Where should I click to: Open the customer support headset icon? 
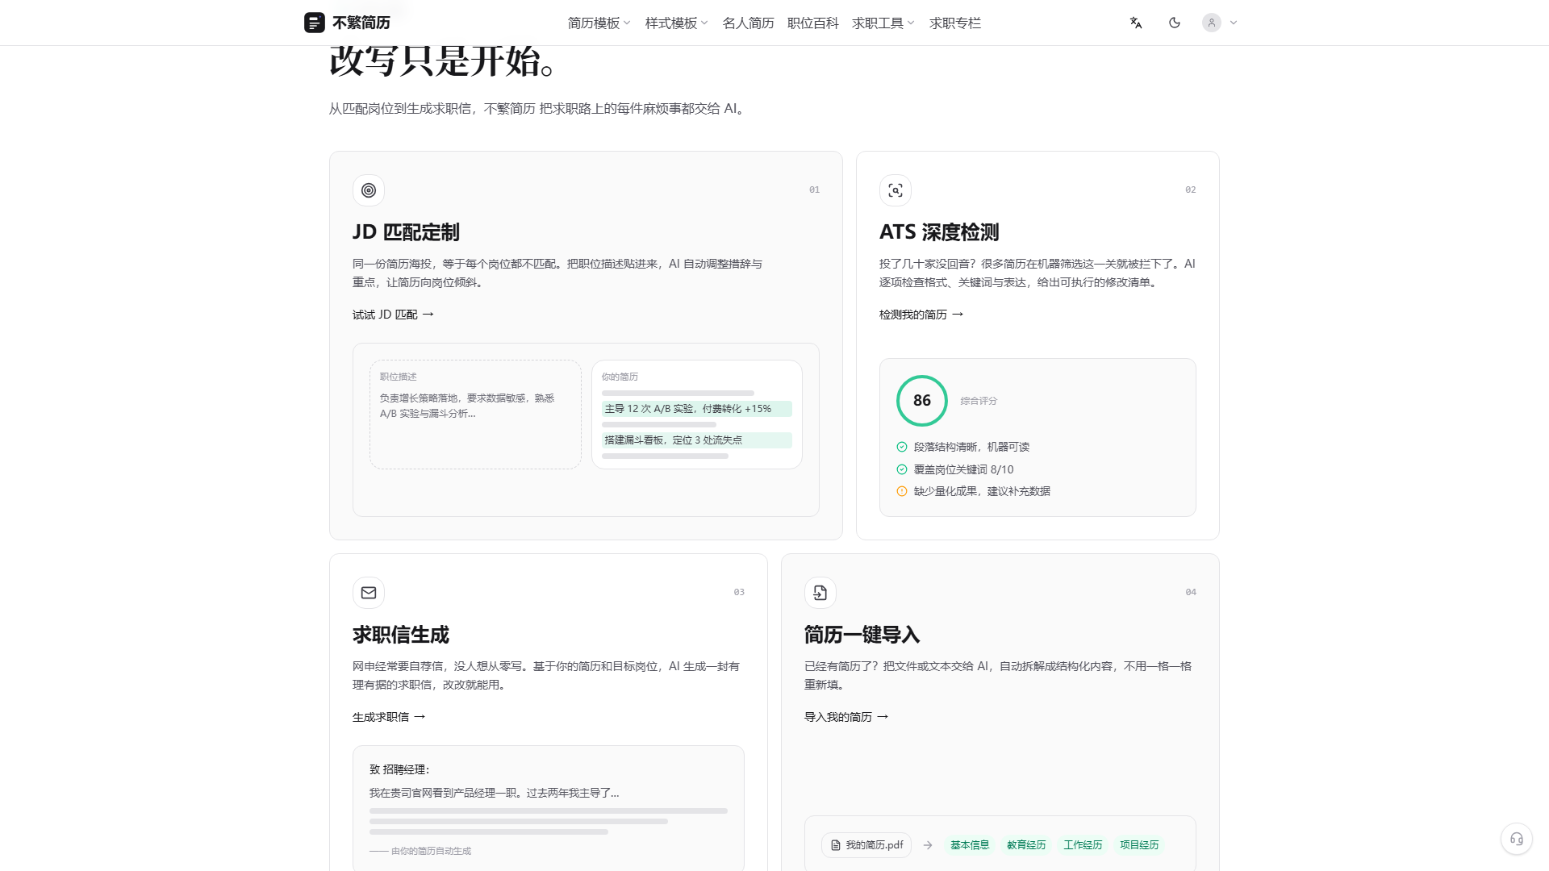tap(1517, 839)
